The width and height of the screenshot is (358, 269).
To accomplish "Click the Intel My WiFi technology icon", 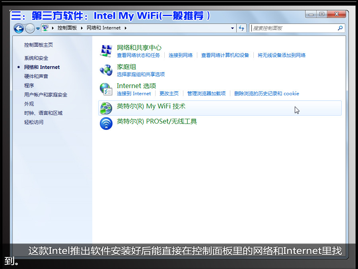I will [106, 108].
